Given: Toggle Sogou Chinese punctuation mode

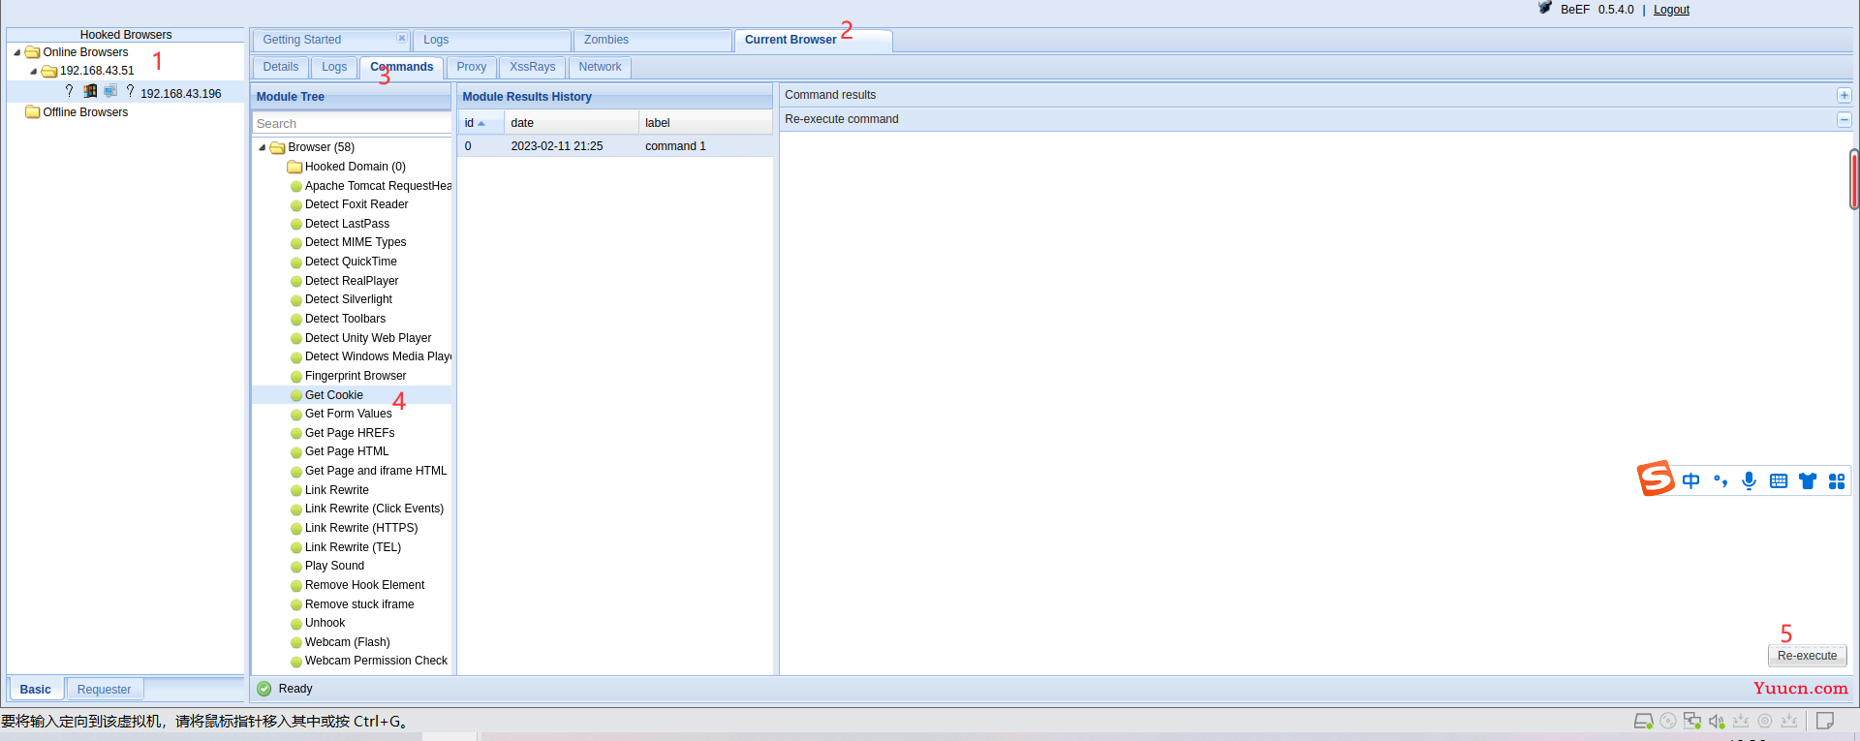Looking at the screenshot, I should tap(1720, 481).
